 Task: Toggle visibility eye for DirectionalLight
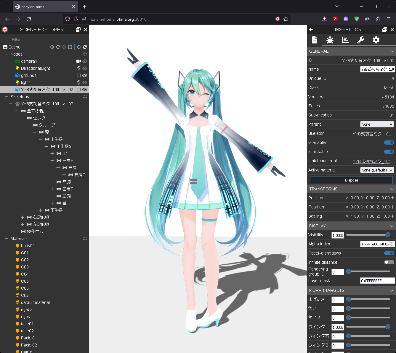click(85, 68)
